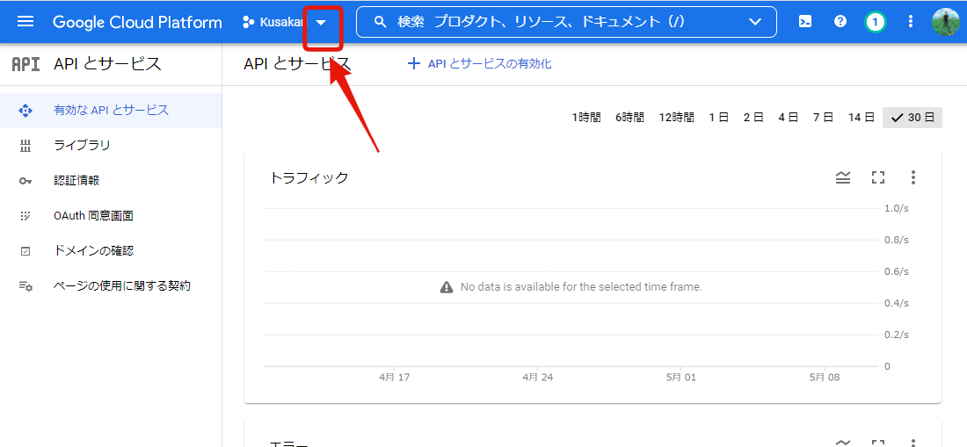Click the 5月 01 axis label
967x447 pixels.
coord(680,378)
